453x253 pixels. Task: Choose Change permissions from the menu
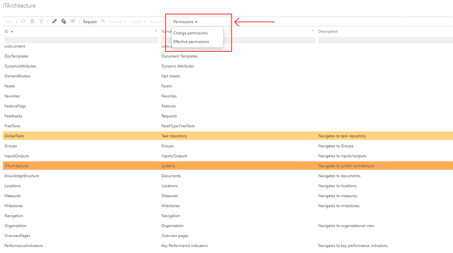click(x=190, y=33)
